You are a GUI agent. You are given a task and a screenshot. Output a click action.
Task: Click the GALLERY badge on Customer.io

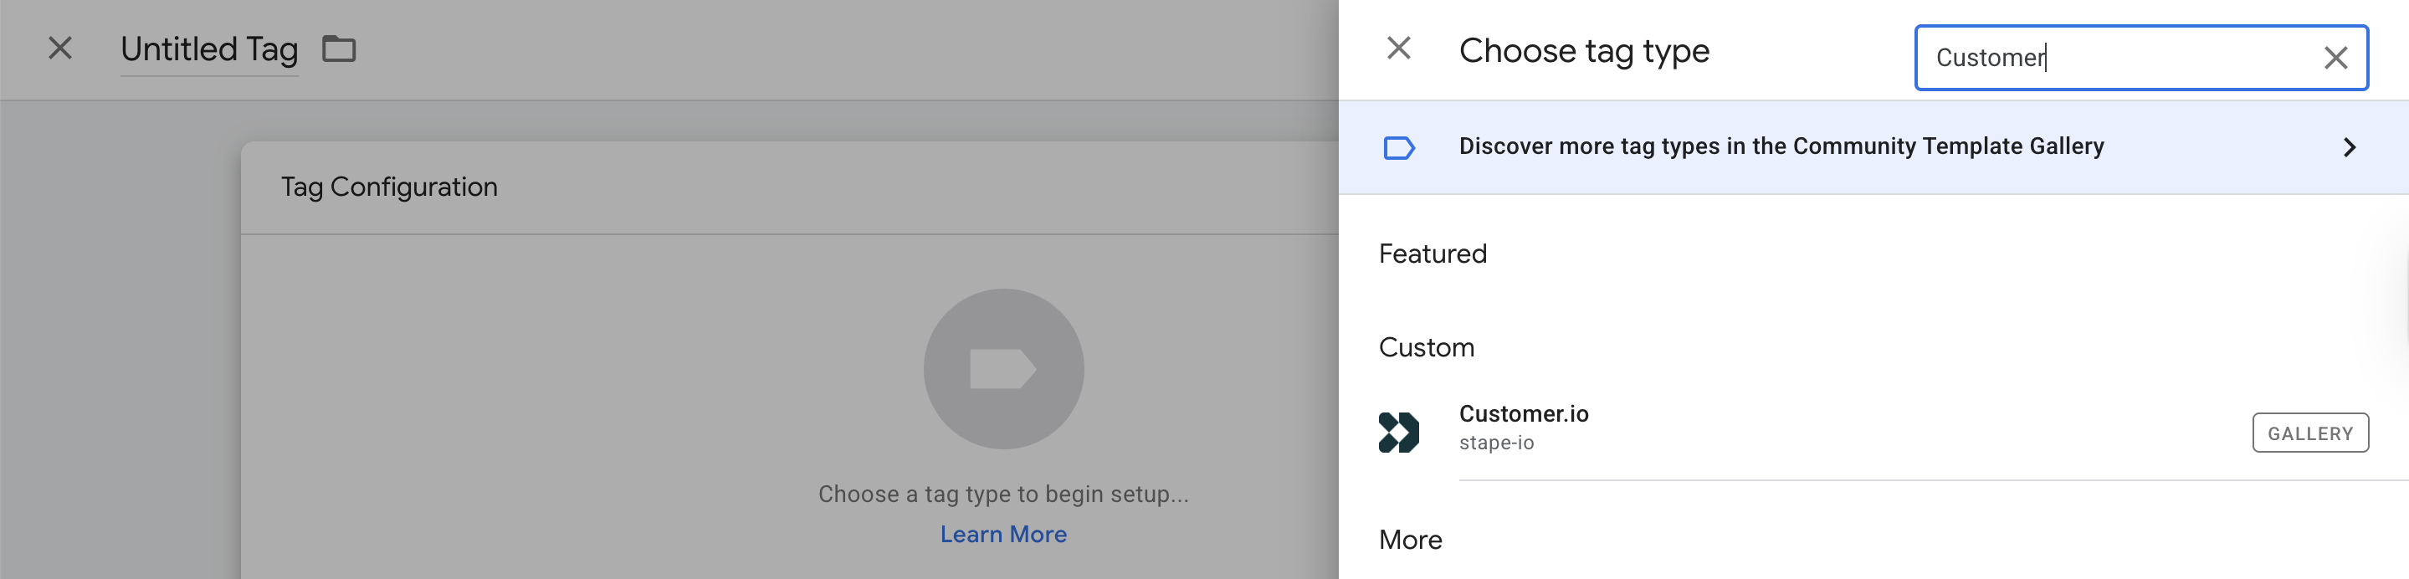pos(2310,433)
